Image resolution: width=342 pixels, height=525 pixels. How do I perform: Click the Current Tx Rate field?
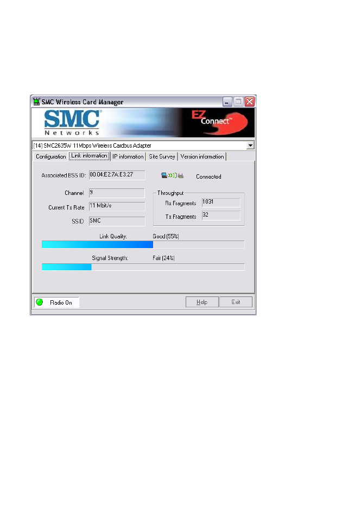click(117, 206)
